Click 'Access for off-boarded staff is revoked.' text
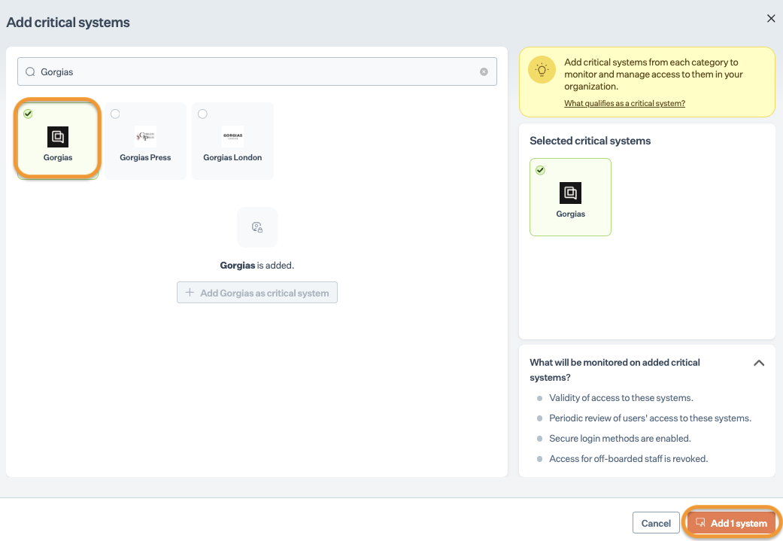The width and height of the screenshot is (783, 541). pyautogui.click(x=629, y=459)
